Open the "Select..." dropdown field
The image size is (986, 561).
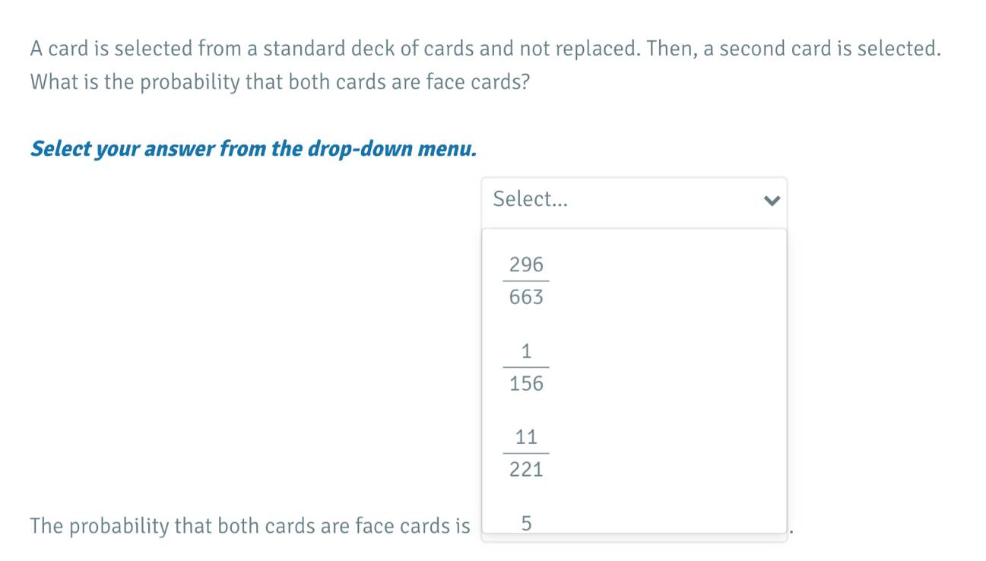[633, 201]
